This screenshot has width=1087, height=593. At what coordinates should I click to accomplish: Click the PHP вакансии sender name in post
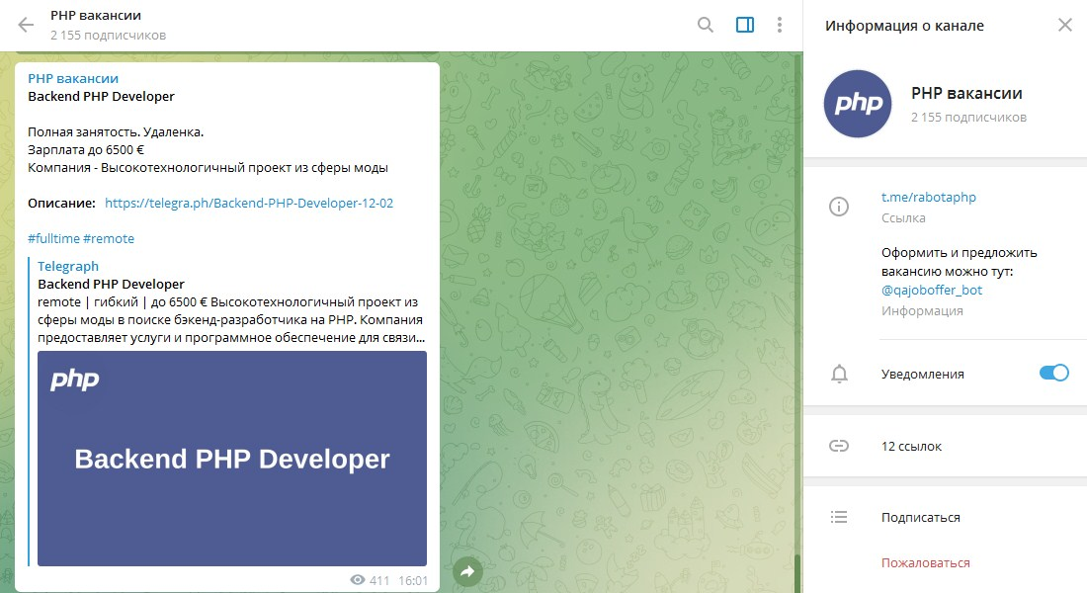pyautogui.click(x=73, y=78)
